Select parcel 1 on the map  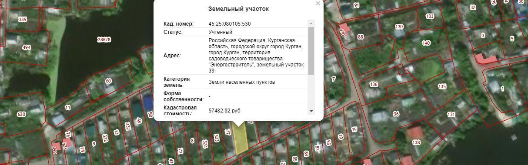coord(503,89)
